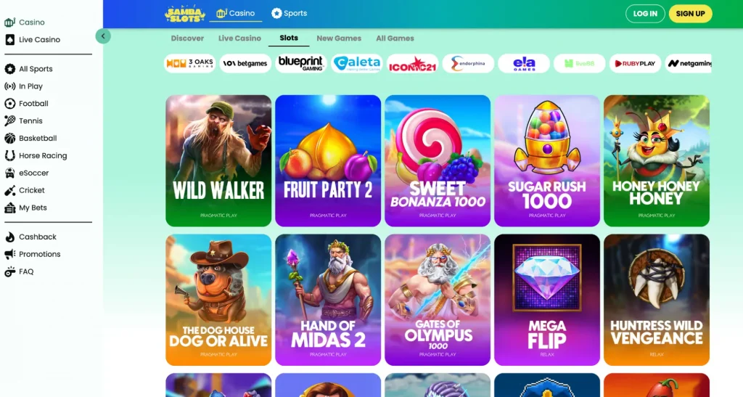Image resolution: width=743 pixels, height=397 pixels.
Task: Click the Log In button
Action: [645, 14]
